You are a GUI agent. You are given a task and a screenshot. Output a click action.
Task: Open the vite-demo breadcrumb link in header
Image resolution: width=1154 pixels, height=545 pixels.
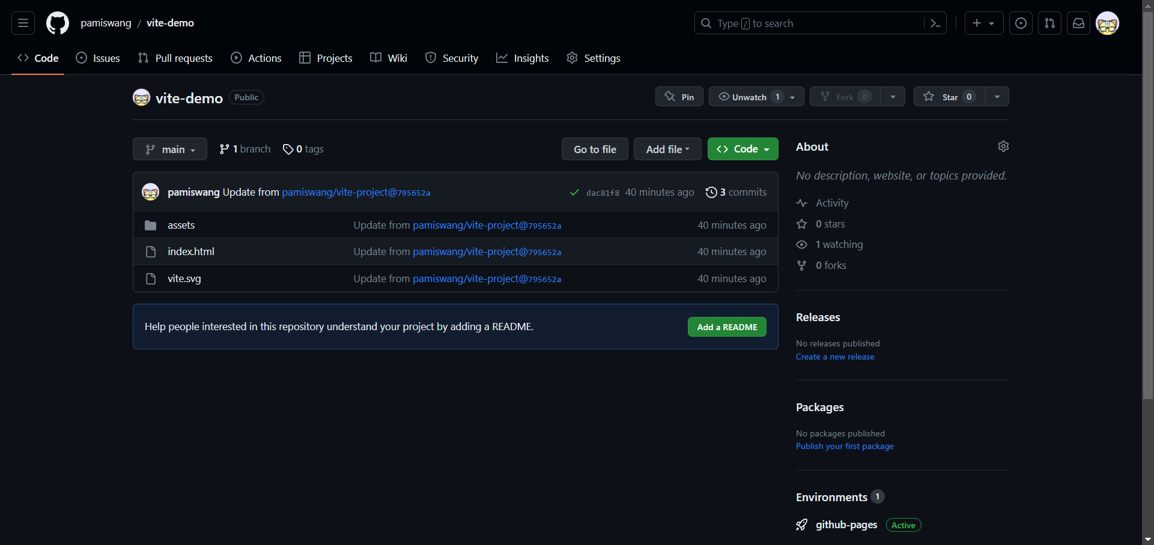point(170,23)
